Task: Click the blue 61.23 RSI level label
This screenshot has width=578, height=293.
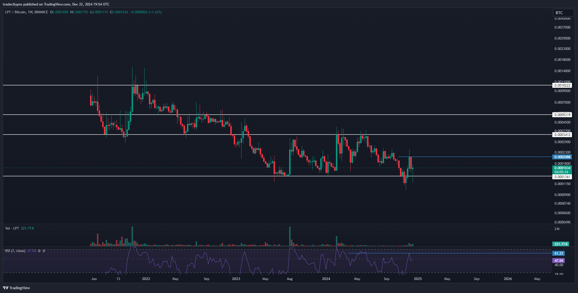Action: (559, 253)
